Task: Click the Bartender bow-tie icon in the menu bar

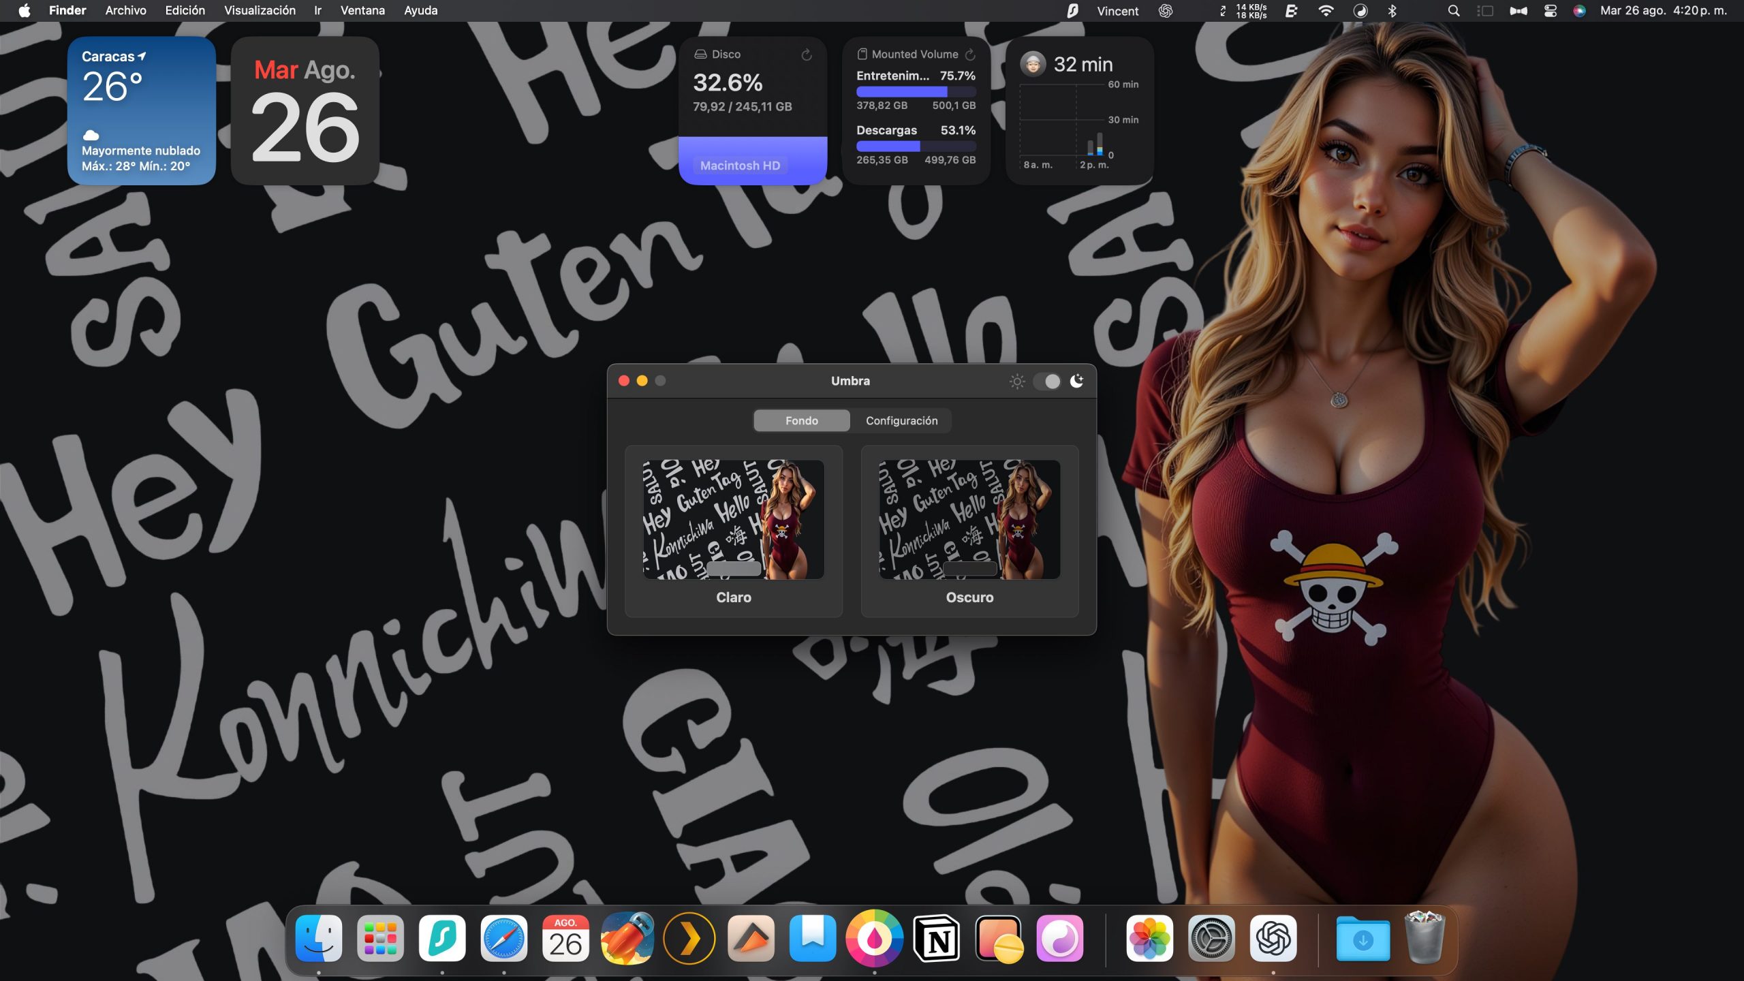Action: tap(1518, 10)
